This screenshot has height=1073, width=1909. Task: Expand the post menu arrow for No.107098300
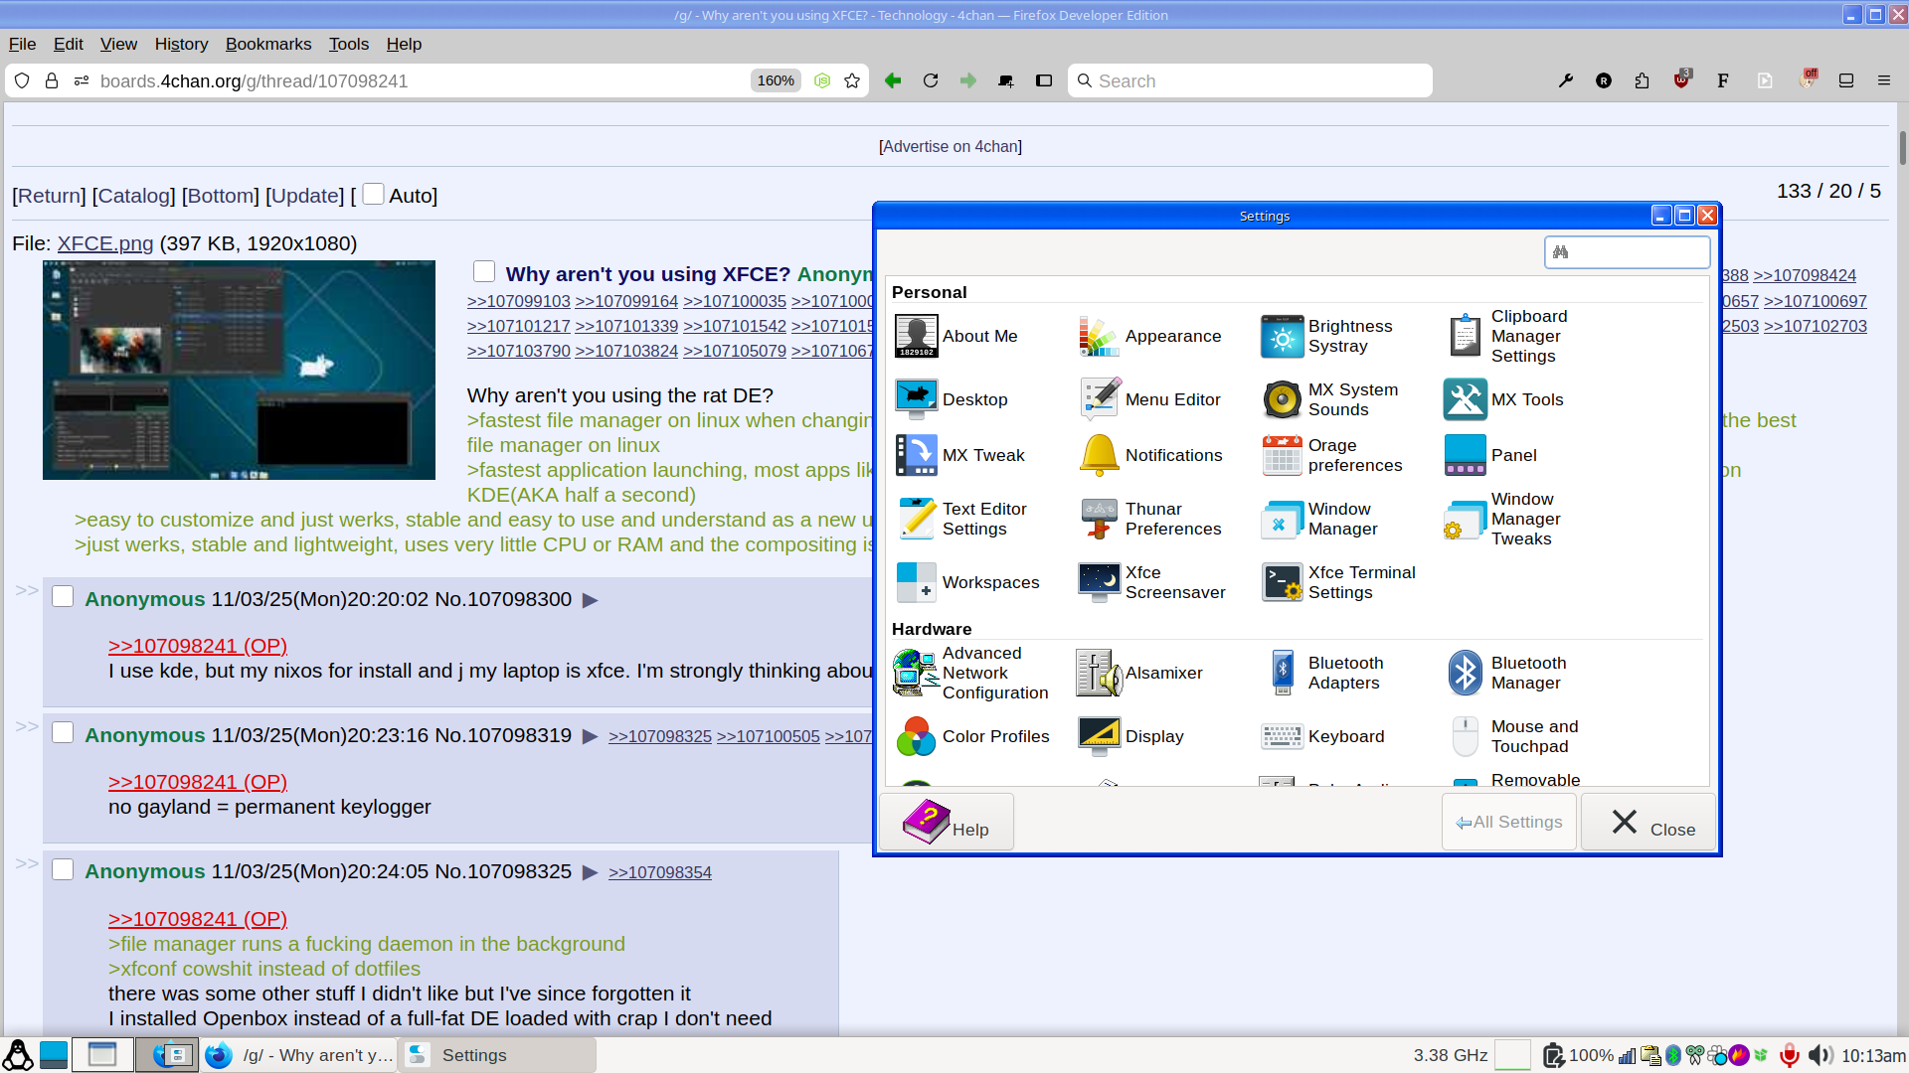click(590, 599)
